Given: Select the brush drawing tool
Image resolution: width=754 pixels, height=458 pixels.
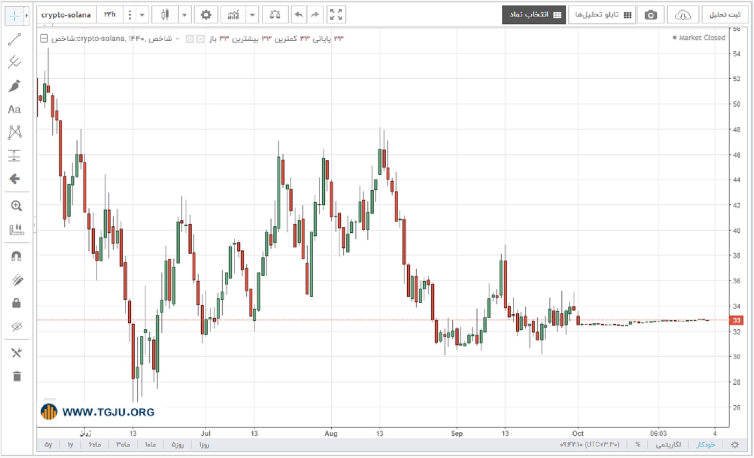Looking at the screenshot, I should pos(15,86).
